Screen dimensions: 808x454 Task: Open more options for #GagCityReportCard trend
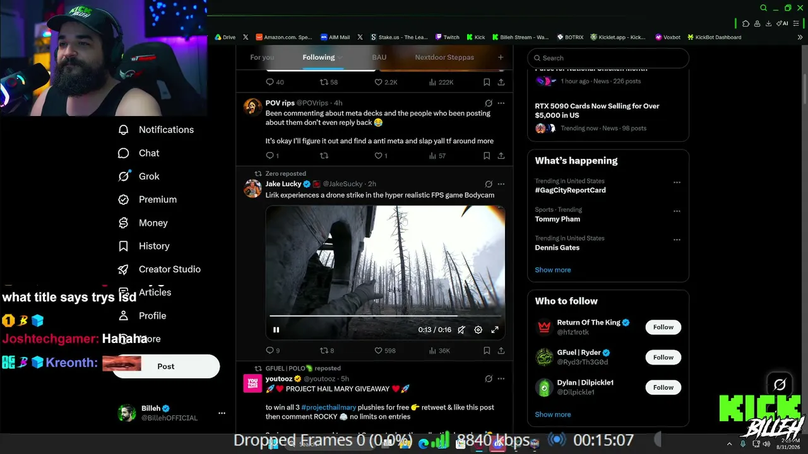pos(677,183)
